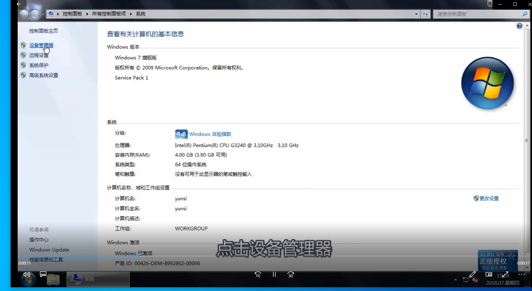Skip forward 30 seconds
532x291 pixels.
(x=291, y=275)
